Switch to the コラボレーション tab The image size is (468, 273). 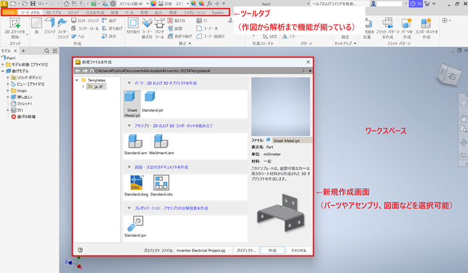pyautogui.click(x=194, y=13)
